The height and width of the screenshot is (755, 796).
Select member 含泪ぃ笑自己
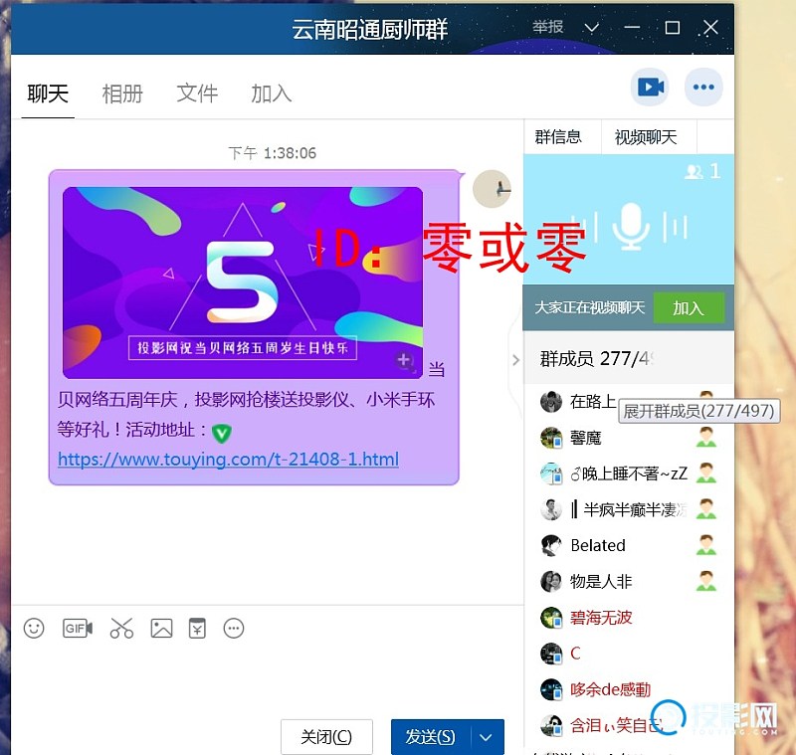616,725
